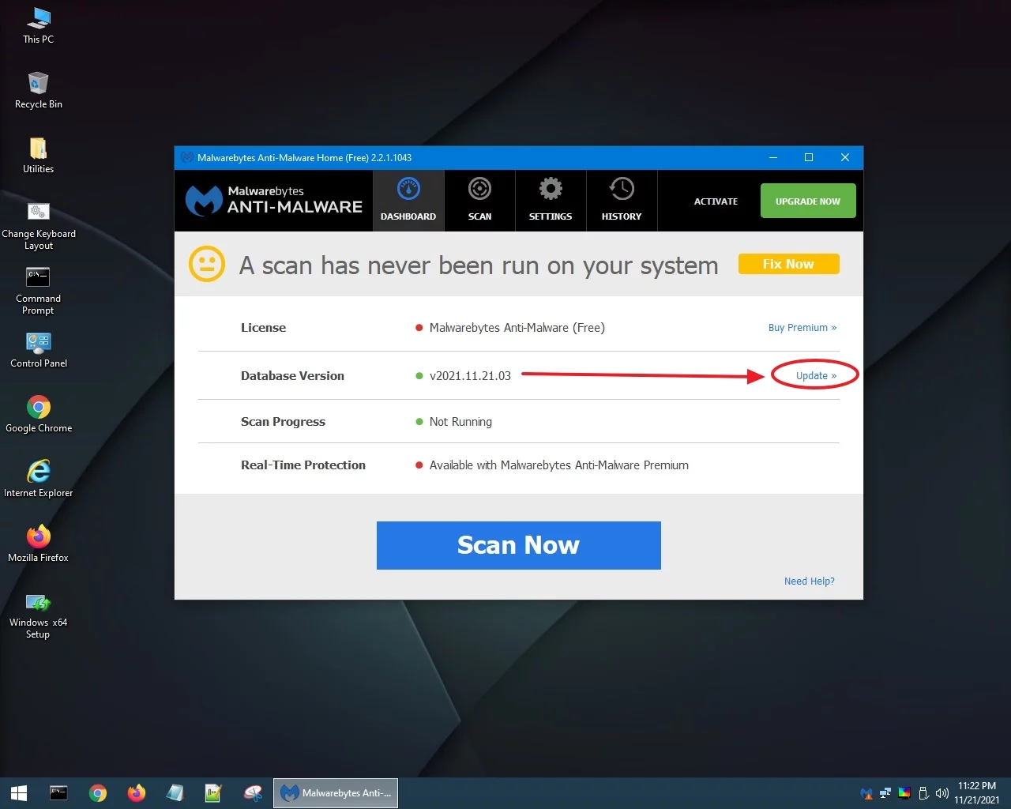The width and height of the screenshot is (1011, 809).
Task: Open the scissors snipping icon in taskbar
Action: click(x=253, y=793)
